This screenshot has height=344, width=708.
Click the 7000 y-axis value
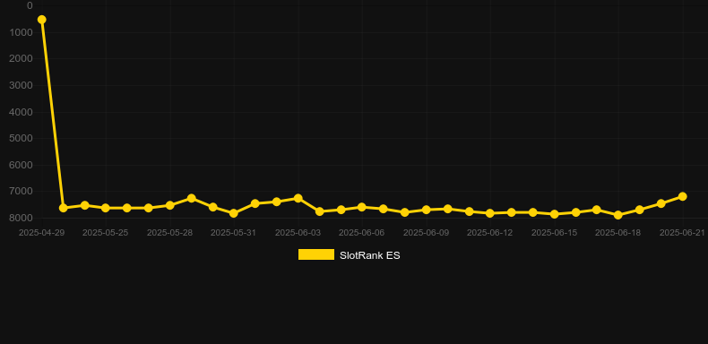pos(21,192)
